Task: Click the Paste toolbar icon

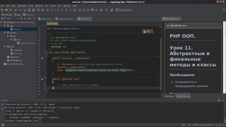Action: tap(33, 10)
